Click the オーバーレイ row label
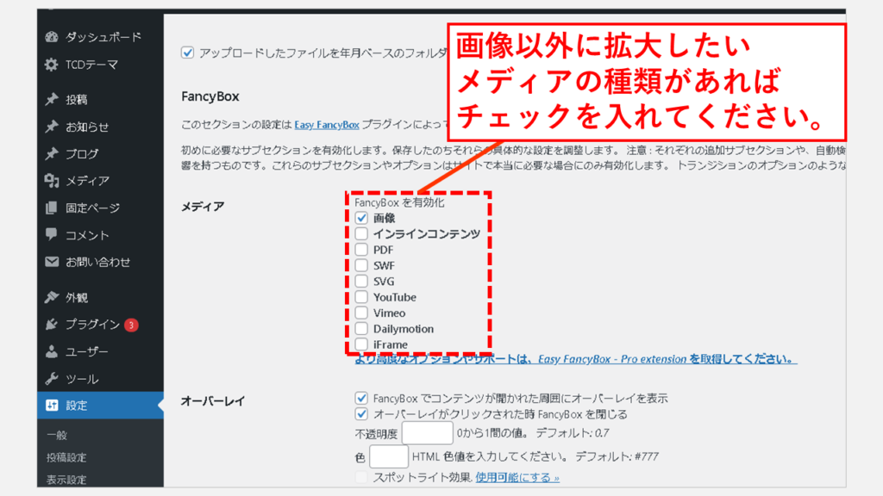Viewport: 883px width, 496px height. tap(213, 401)
